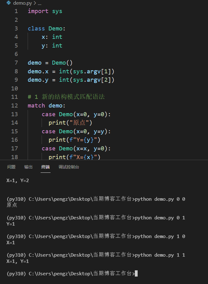Switch to the 输出 panel tab
208x284 pixels.
(29, 167)
